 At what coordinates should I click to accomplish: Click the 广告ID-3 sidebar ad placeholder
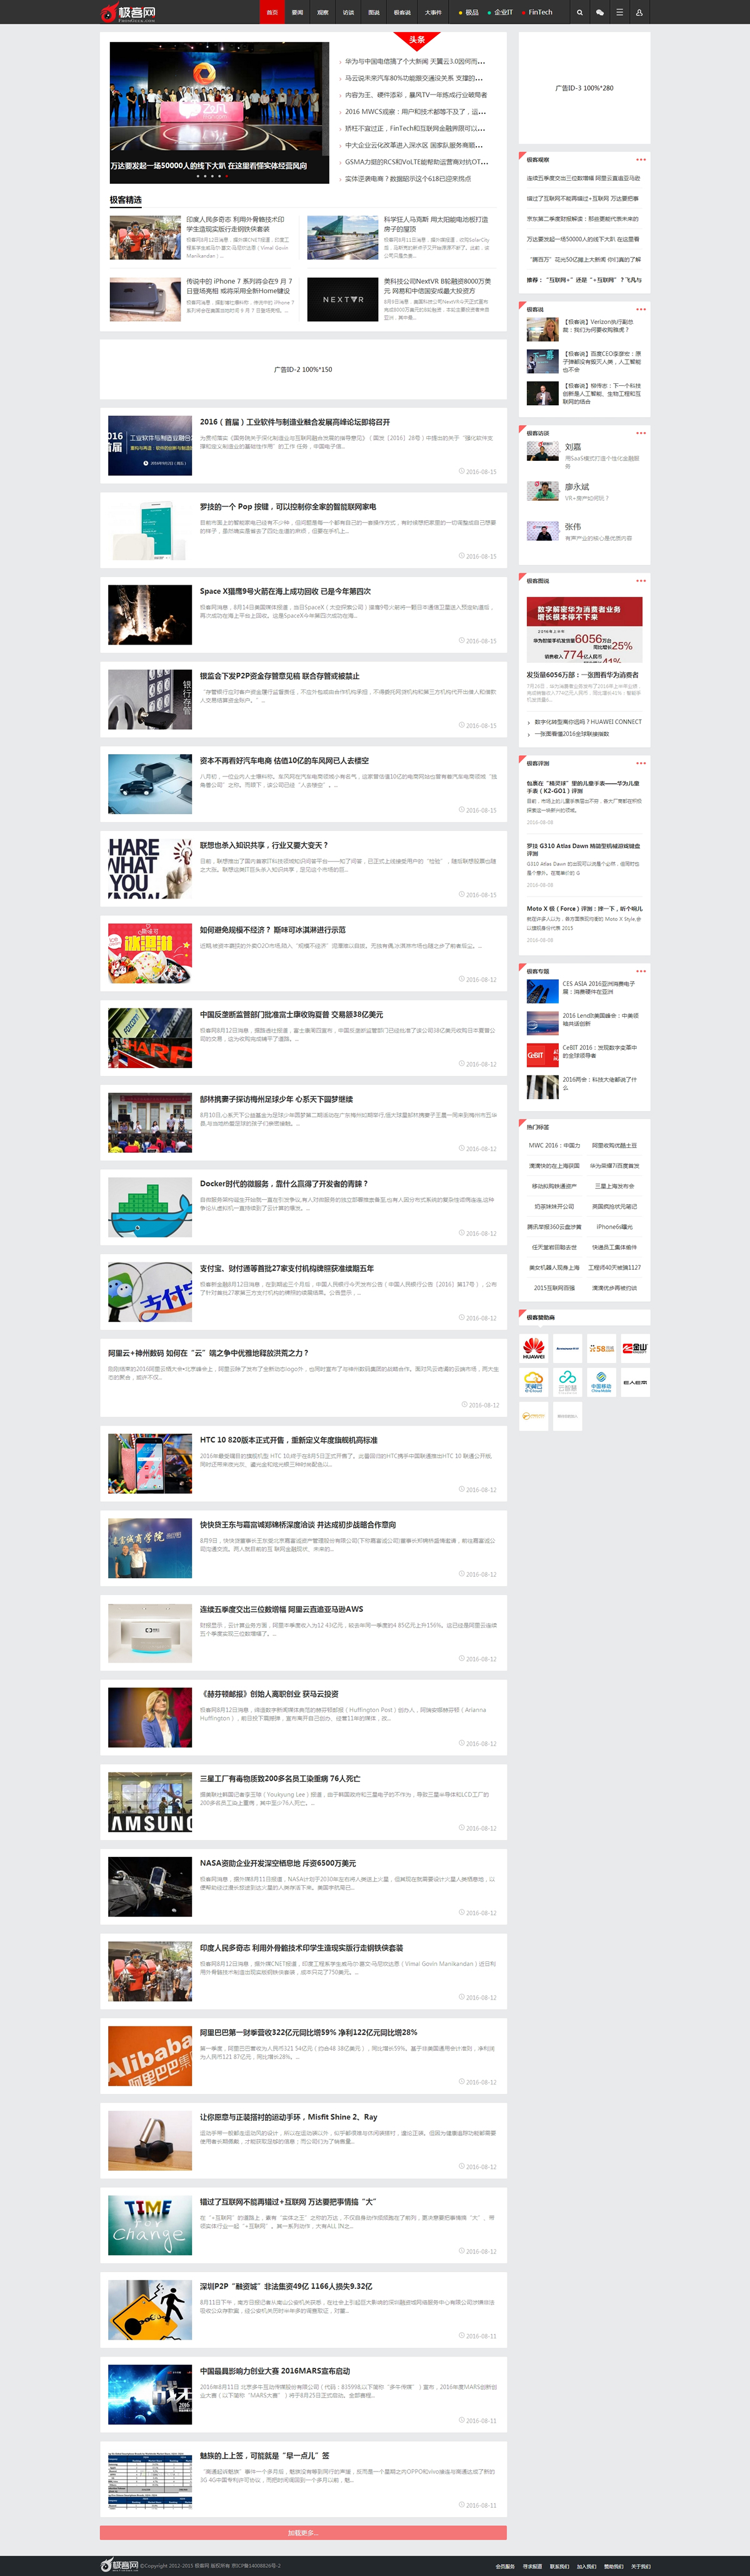(x=585, y=88)
